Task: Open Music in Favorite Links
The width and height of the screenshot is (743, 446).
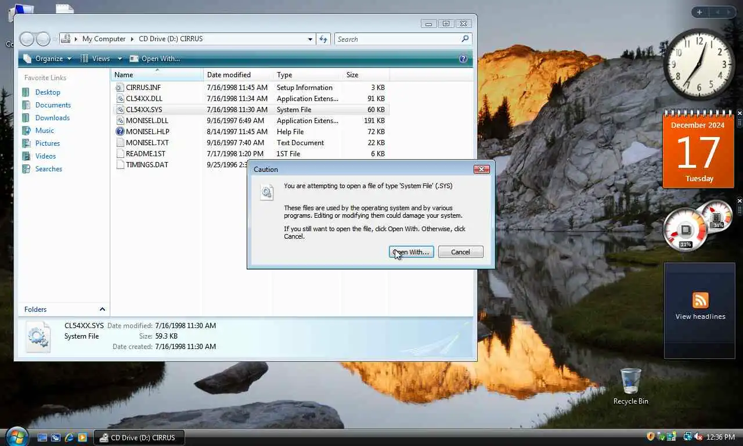Action: [45, 131]
